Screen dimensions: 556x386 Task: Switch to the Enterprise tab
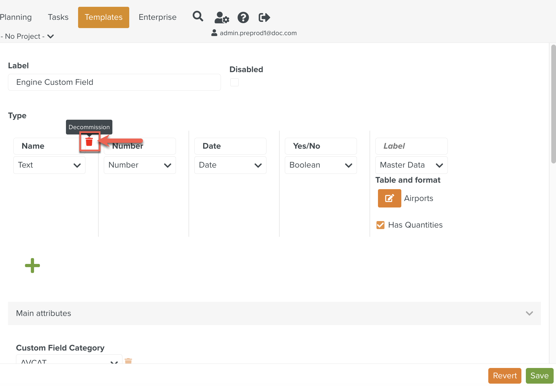(157, 17)
